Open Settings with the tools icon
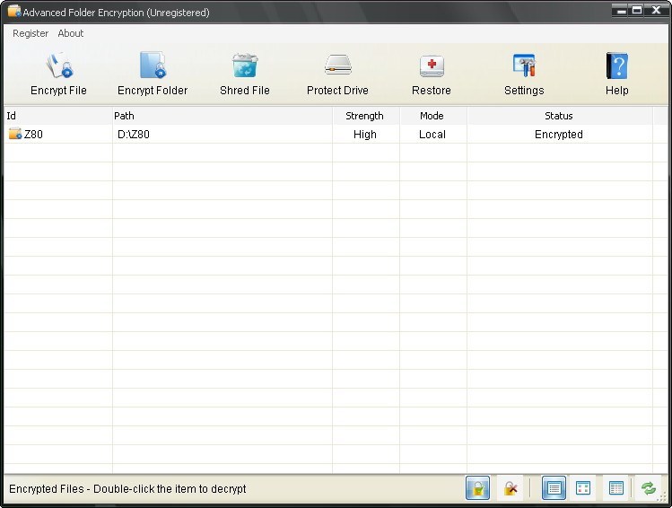The width and height of the screenshot is (672, 508). pos(524,74)
